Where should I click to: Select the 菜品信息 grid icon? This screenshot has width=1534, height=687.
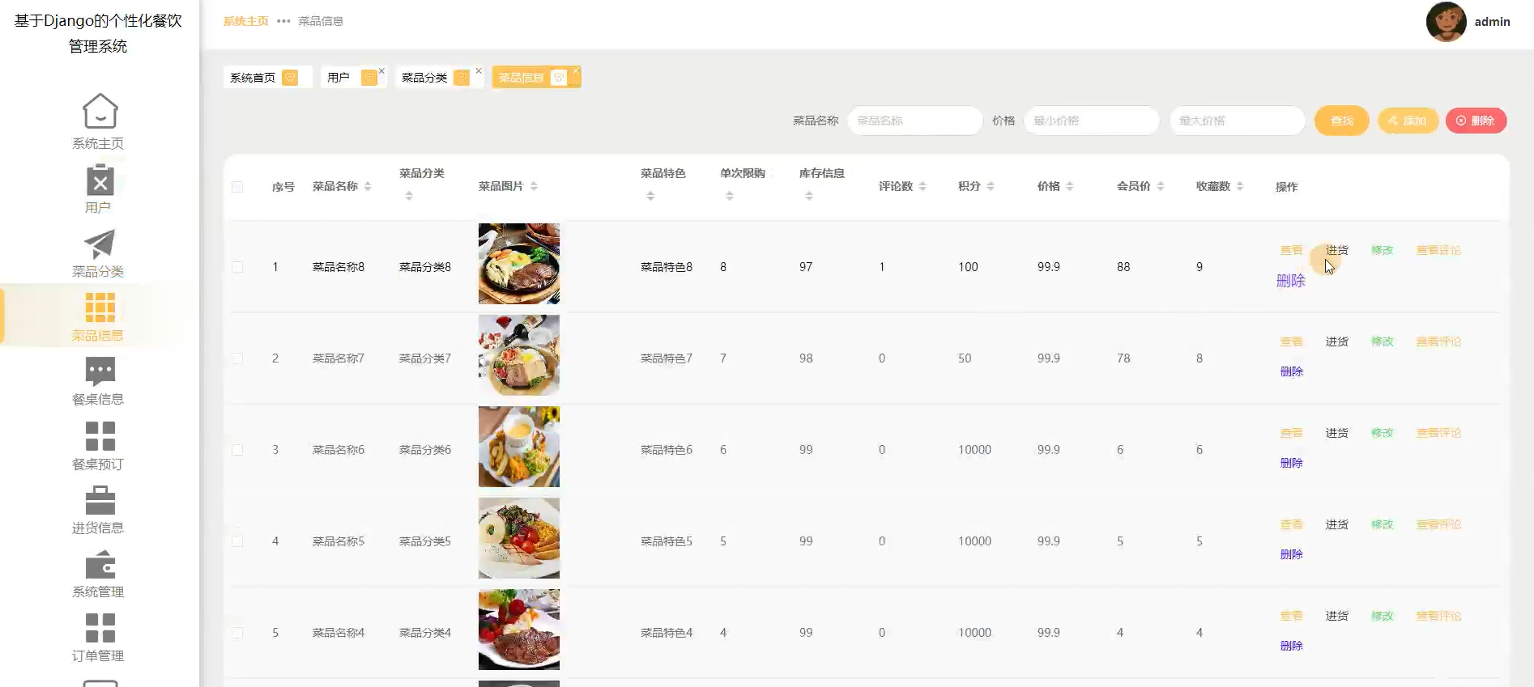[100, 307]
